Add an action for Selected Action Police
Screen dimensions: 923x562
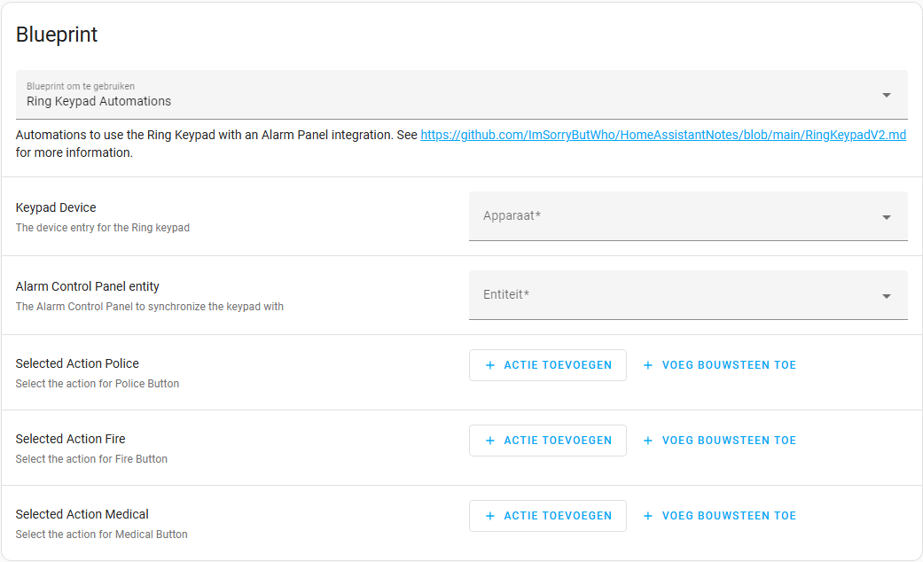coord(547,365)
